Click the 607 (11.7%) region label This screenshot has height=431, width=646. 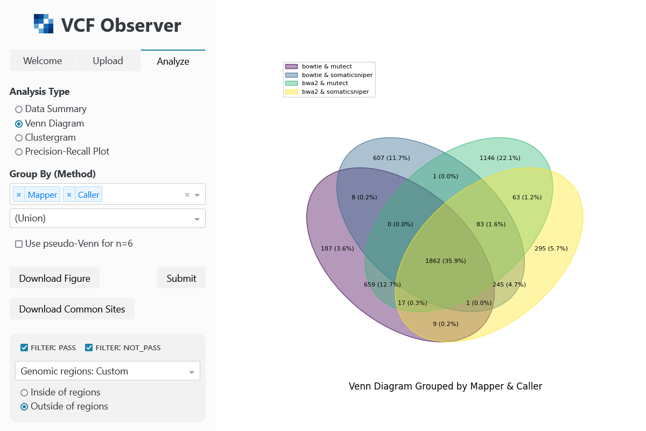tap(391, 158)
